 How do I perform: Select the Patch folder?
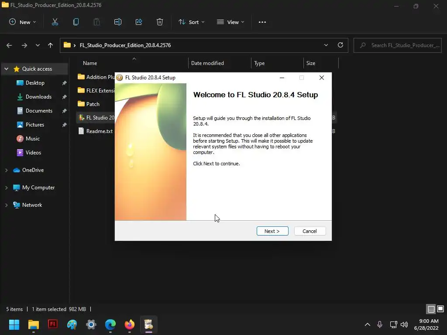89,104
